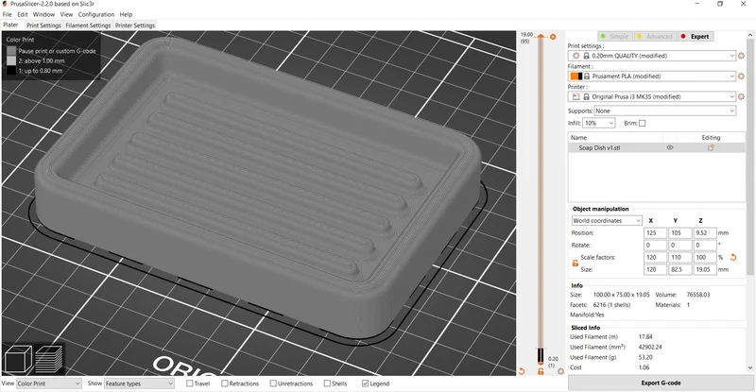Enable the Travel checkbox
This screenshot has height=392, width=756.
click(190, 383)
